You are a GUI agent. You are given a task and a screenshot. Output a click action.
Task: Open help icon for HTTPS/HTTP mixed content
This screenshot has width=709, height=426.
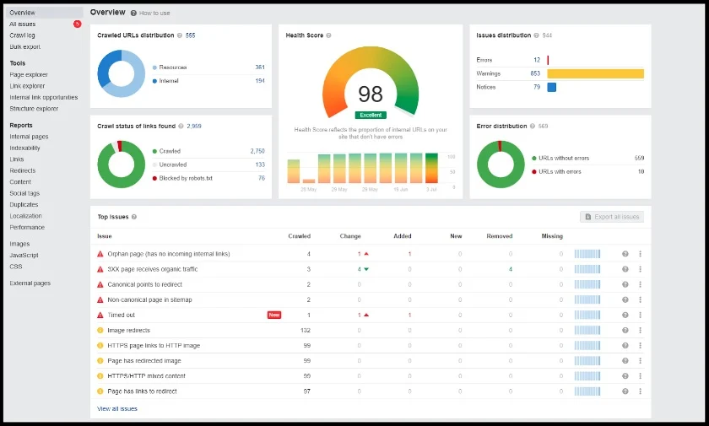625,376
